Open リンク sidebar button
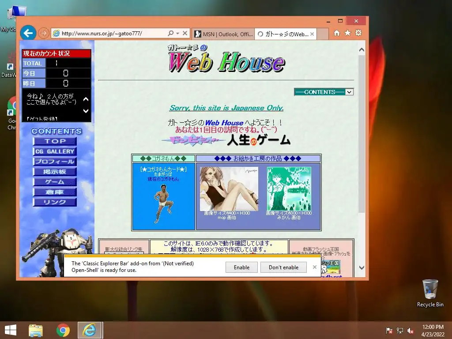 [x=55, y=202]
